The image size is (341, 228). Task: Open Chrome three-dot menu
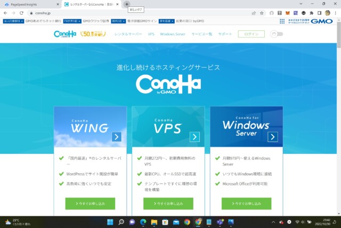pos(335,13)
